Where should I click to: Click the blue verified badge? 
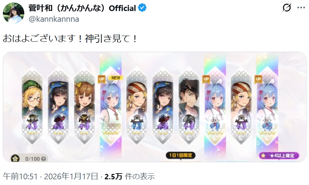coord(142,8)
